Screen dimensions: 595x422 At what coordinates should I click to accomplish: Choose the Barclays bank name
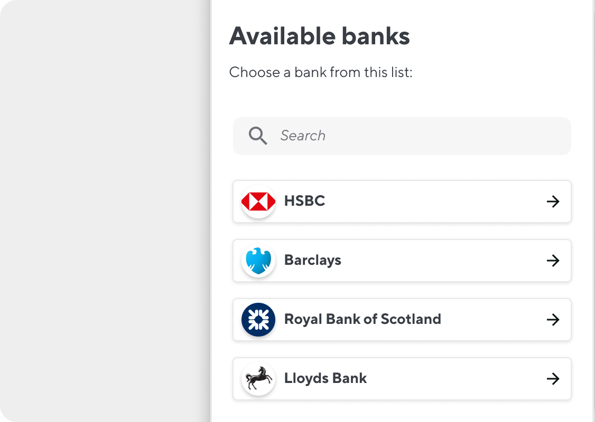point(313,260)
